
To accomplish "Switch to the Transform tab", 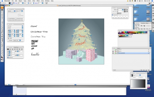I will click(143, 23).
